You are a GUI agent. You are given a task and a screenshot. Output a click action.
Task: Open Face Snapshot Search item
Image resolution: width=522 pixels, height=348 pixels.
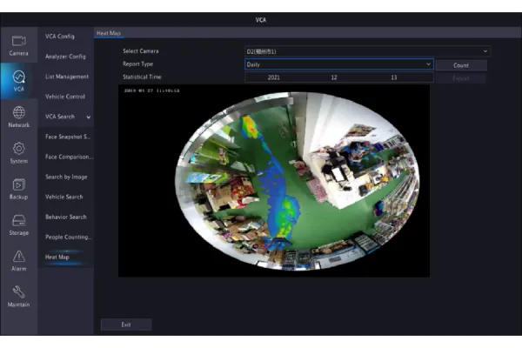[68, 137]
